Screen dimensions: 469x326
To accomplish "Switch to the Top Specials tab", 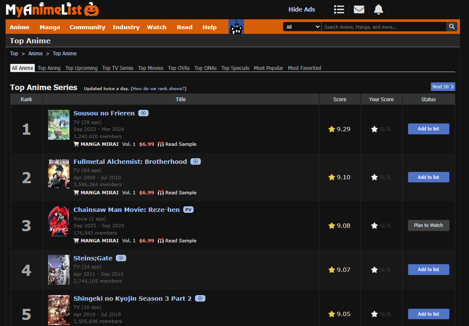I will [x=235, y=68].
